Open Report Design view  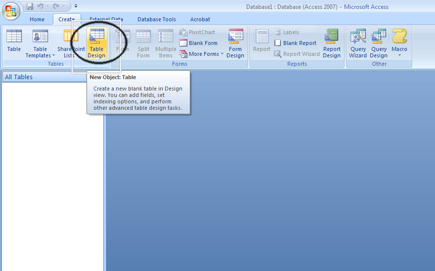point(332,44)
